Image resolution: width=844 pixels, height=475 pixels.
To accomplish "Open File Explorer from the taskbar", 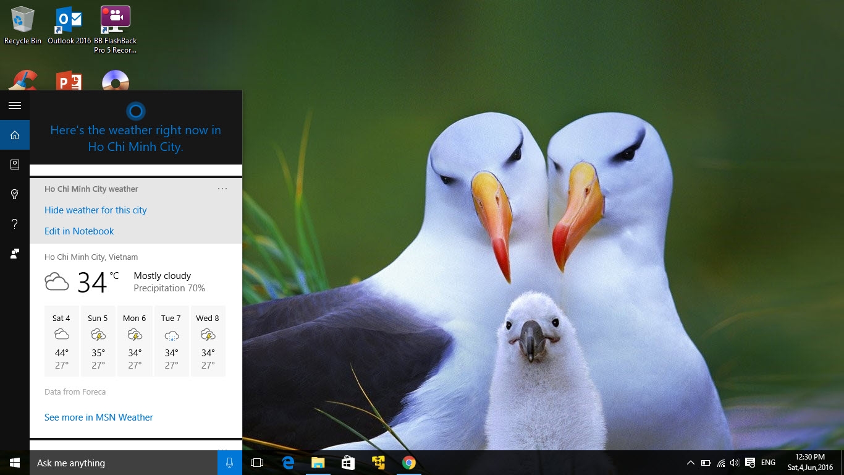I will point(318,463).
